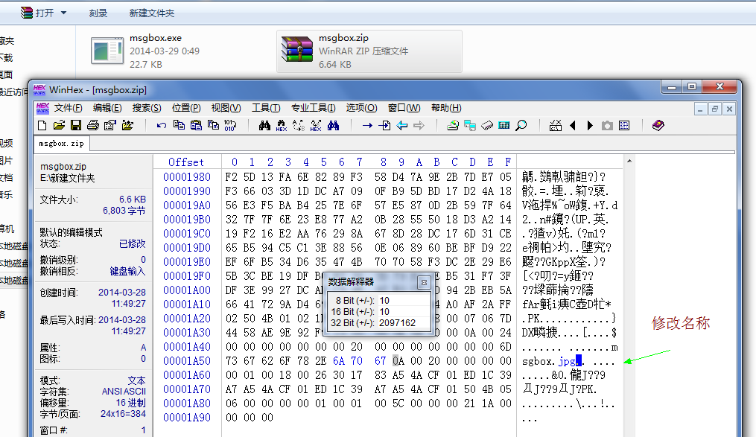Screen dimensions: 756x437
Task: Click the Calculator toolbar icon
Action: coord(504,126)
